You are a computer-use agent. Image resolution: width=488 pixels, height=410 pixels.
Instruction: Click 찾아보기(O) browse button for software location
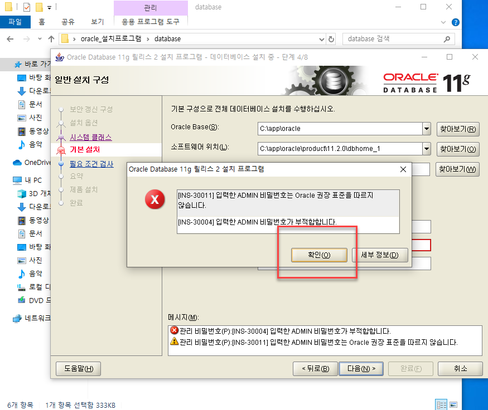click(x=458, y=149)
